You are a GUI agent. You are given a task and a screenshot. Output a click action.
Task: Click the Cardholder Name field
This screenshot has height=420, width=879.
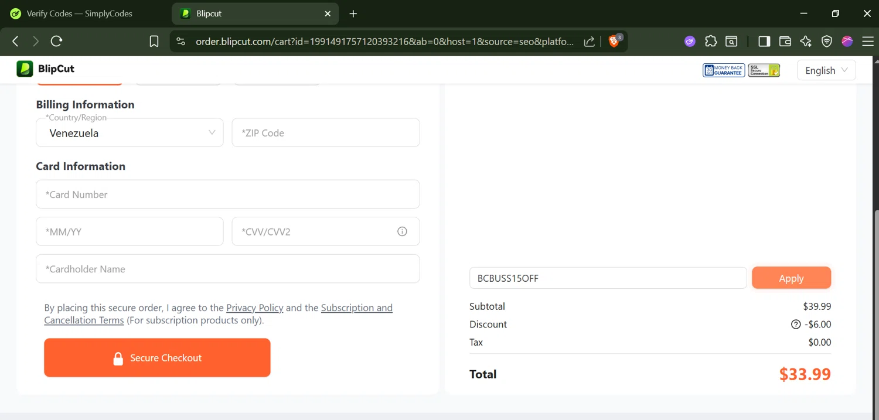[228, 269]
